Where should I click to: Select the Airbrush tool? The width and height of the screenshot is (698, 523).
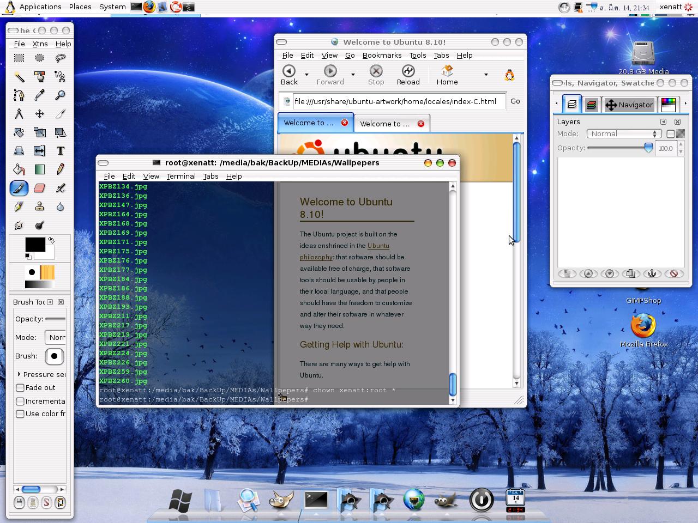(x=60, y=188)
